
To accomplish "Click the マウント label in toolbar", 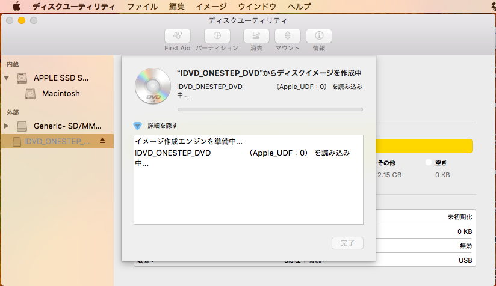I will coord(288,48).
